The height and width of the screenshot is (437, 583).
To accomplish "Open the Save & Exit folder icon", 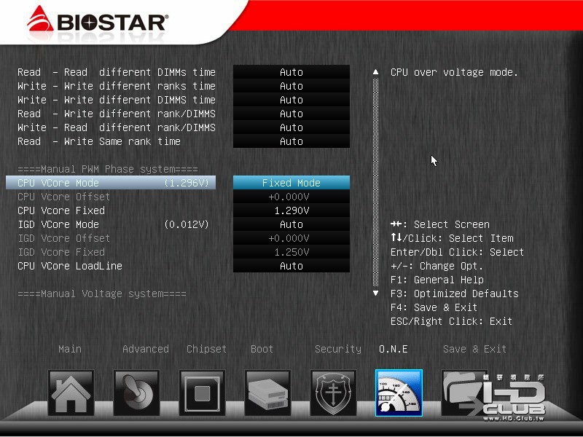I will coord(464,393).
